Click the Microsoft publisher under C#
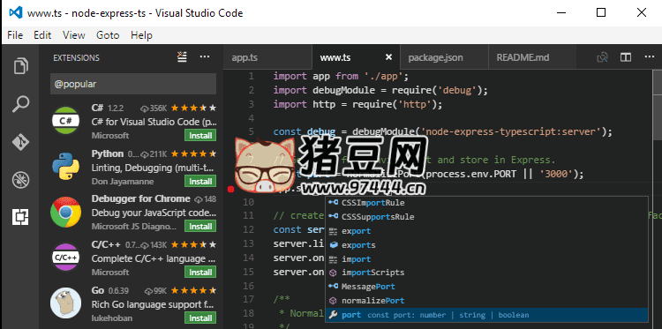Viewport: 662px width, 329px height. 110,136
